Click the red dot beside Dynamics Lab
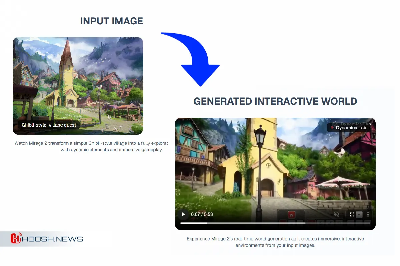400x266 pixels. pyautogui.click(x=332, y=128)
